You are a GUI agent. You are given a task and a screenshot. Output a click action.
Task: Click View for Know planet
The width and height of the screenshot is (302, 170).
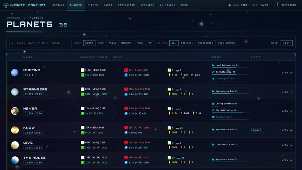tap(287, 130)
